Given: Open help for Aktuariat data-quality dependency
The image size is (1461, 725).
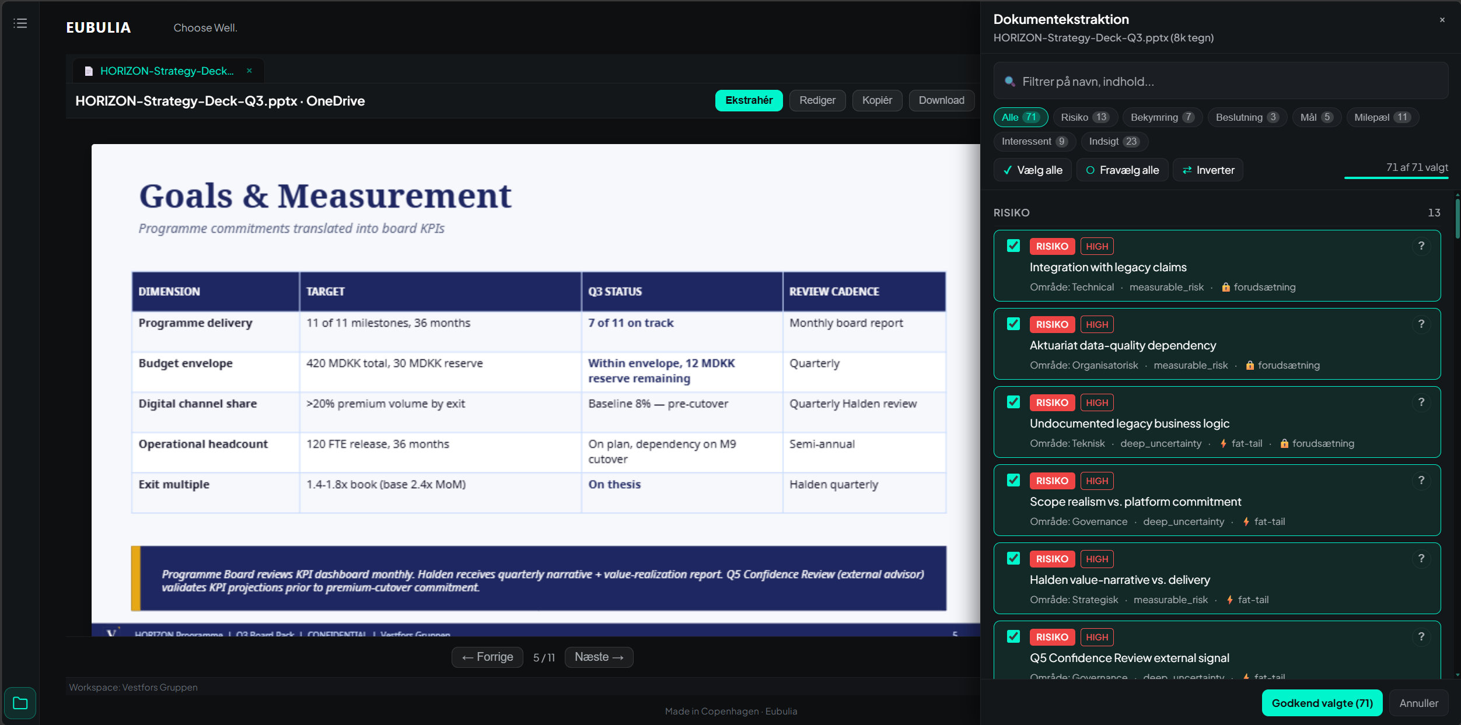Looking at the screenshot, I should (x=1421, y=324).
